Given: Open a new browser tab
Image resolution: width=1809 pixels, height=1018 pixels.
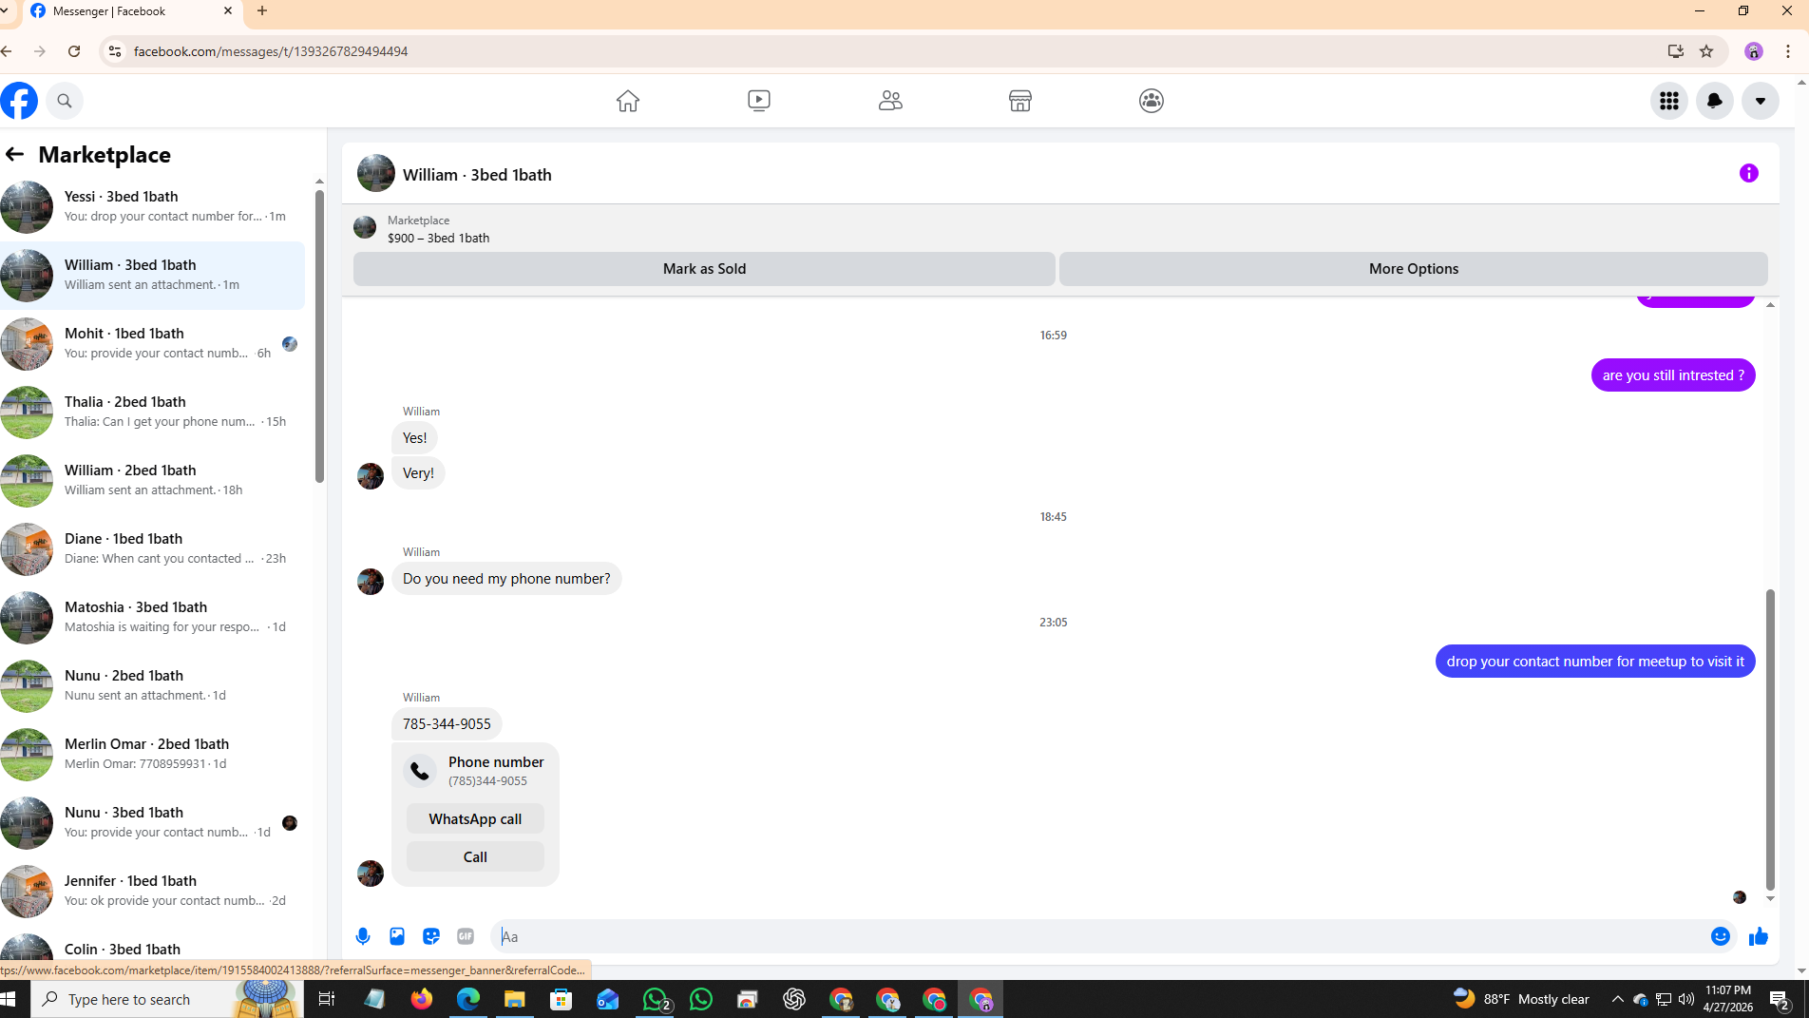Looking at the screenshot, I should coord(262,11).
